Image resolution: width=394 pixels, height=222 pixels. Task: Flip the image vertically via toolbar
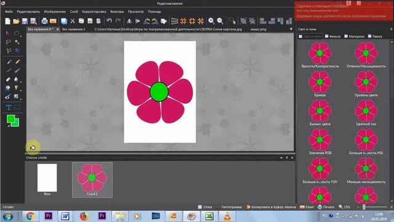pyautogui.click(x=138, y=21)
